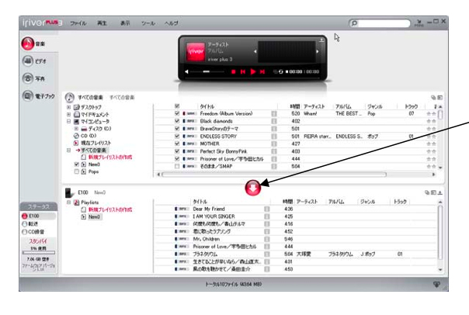Toggle the New0 playlist checkbox in library tree
The height and width of the screenshot is (315, 469).
75,164
